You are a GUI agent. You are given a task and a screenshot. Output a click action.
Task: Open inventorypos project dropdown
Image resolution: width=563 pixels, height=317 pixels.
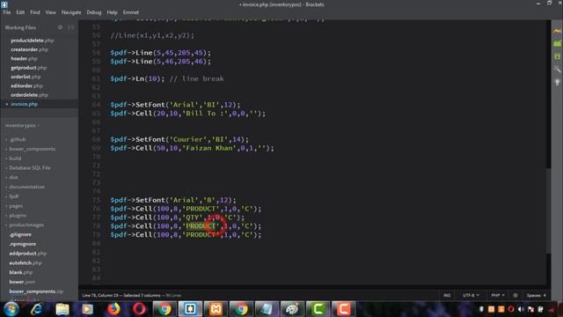[x=22, y=125]
